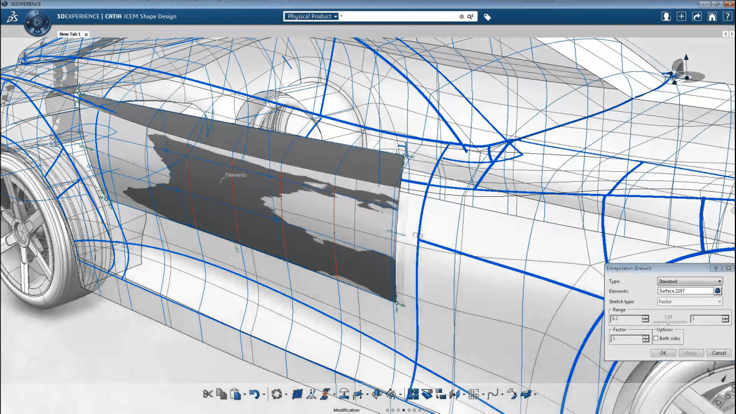Select the New Tab 1 tab

pyautogui.click(x=70, y=34)
